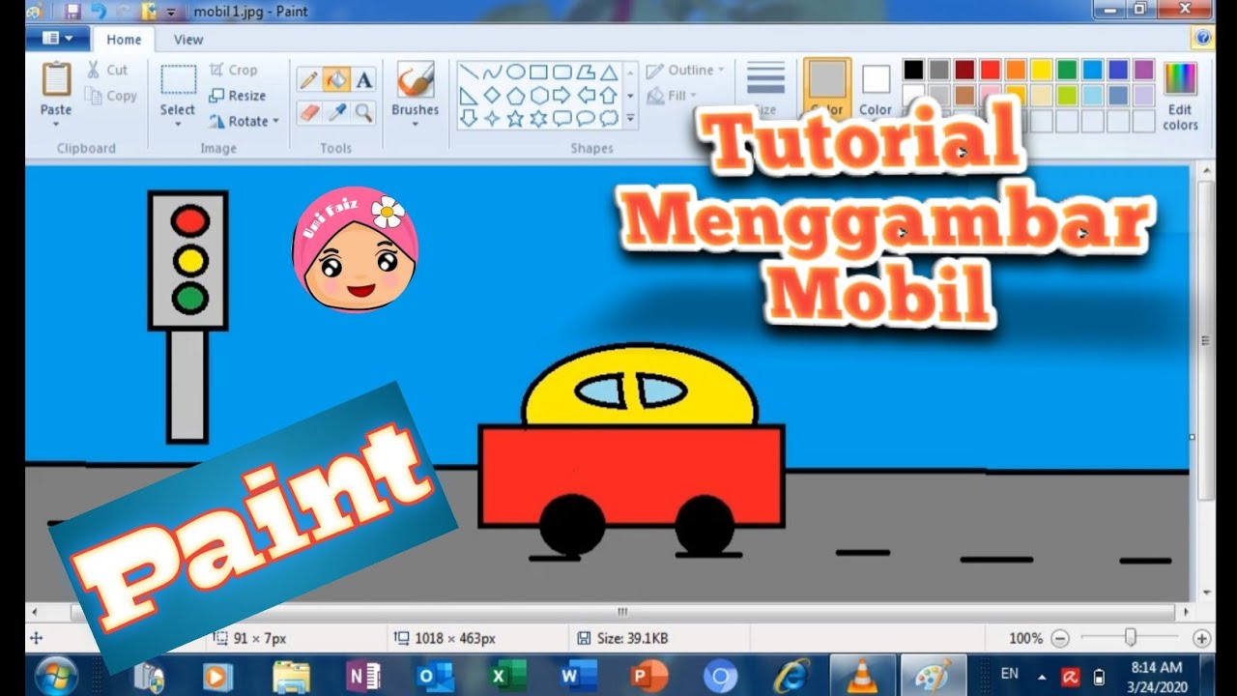This screenshot has height=696, width=1237.
Task: Select the Magnifier tool
Action: tap(363, 112)
